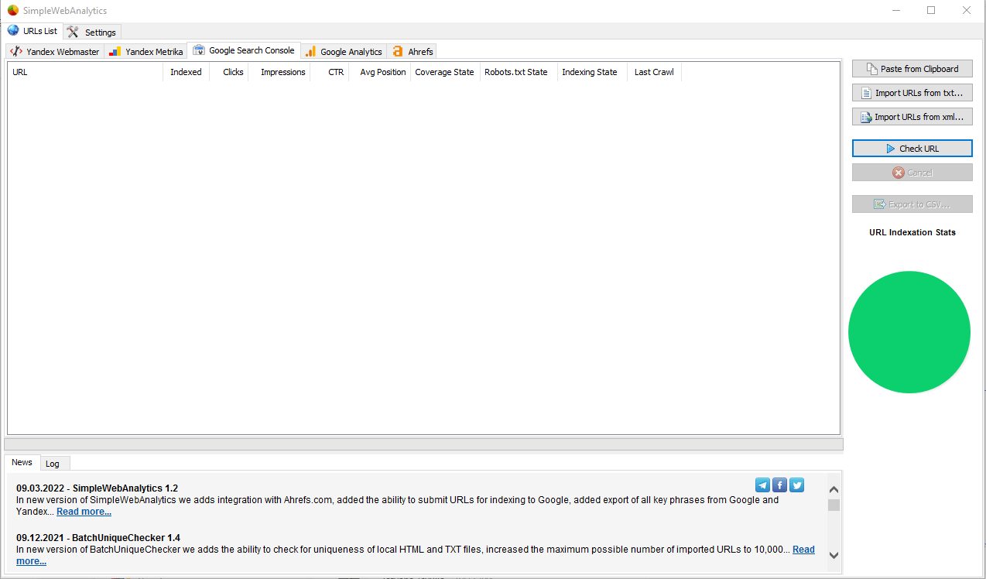Image resolution: width=986 pixels, height=579 pixels.
Task: Sort by the Indexing State column header
Action: click(592, 72)
